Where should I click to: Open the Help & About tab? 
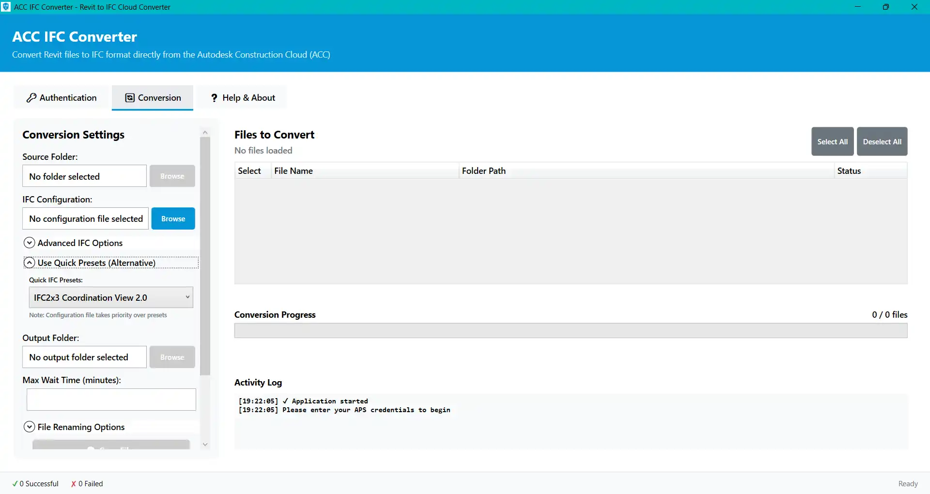point(243,98)
